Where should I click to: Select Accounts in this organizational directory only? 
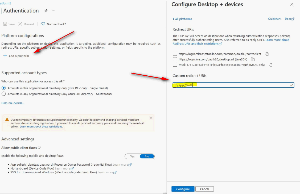pyautogui.click(x=4, y=88)
